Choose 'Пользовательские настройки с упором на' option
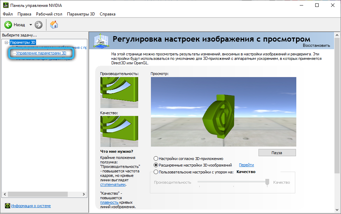The image size is (341, 214). [156, 172]
